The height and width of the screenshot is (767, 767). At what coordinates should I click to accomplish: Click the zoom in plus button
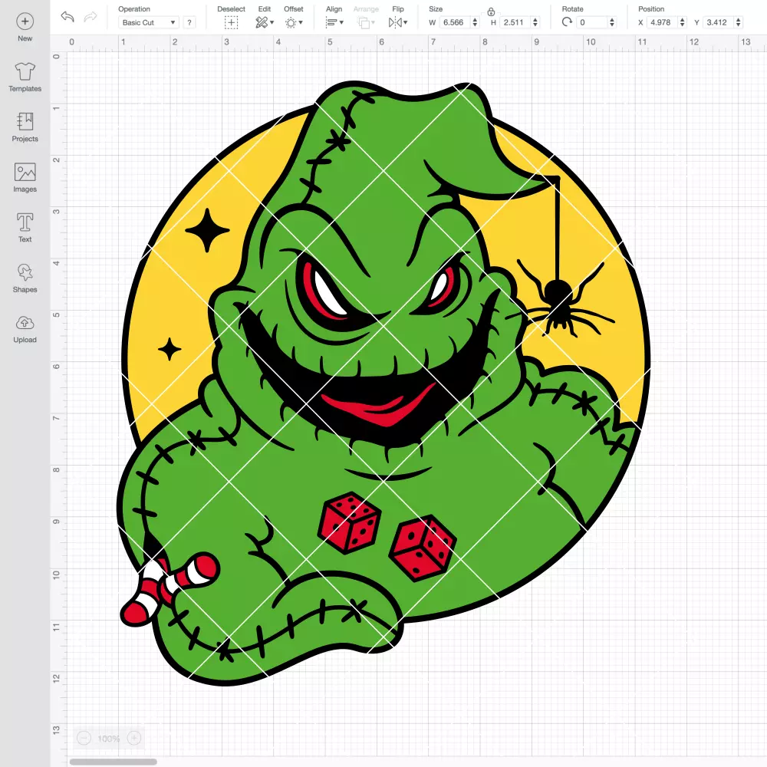coord(134,738)
